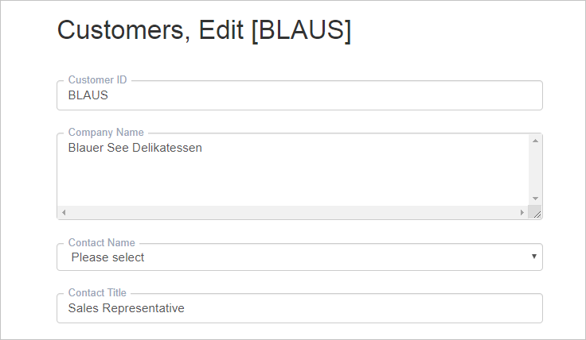Viewport: 586px width, 340px height.
Task: Click the 'BLAUS' value in Customer ID
Action: [88, 95]
